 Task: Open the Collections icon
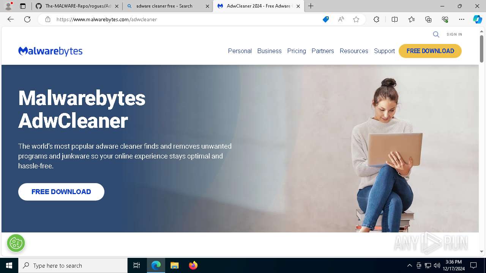tap(428, 19)
